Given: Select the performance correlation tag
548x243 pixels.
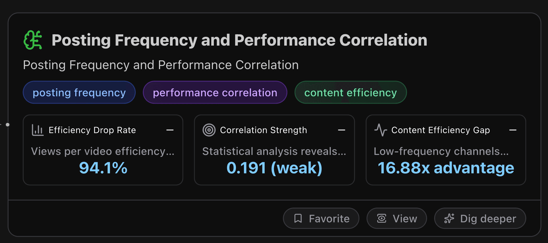Looking at the screenshot, I should point(215,92).
